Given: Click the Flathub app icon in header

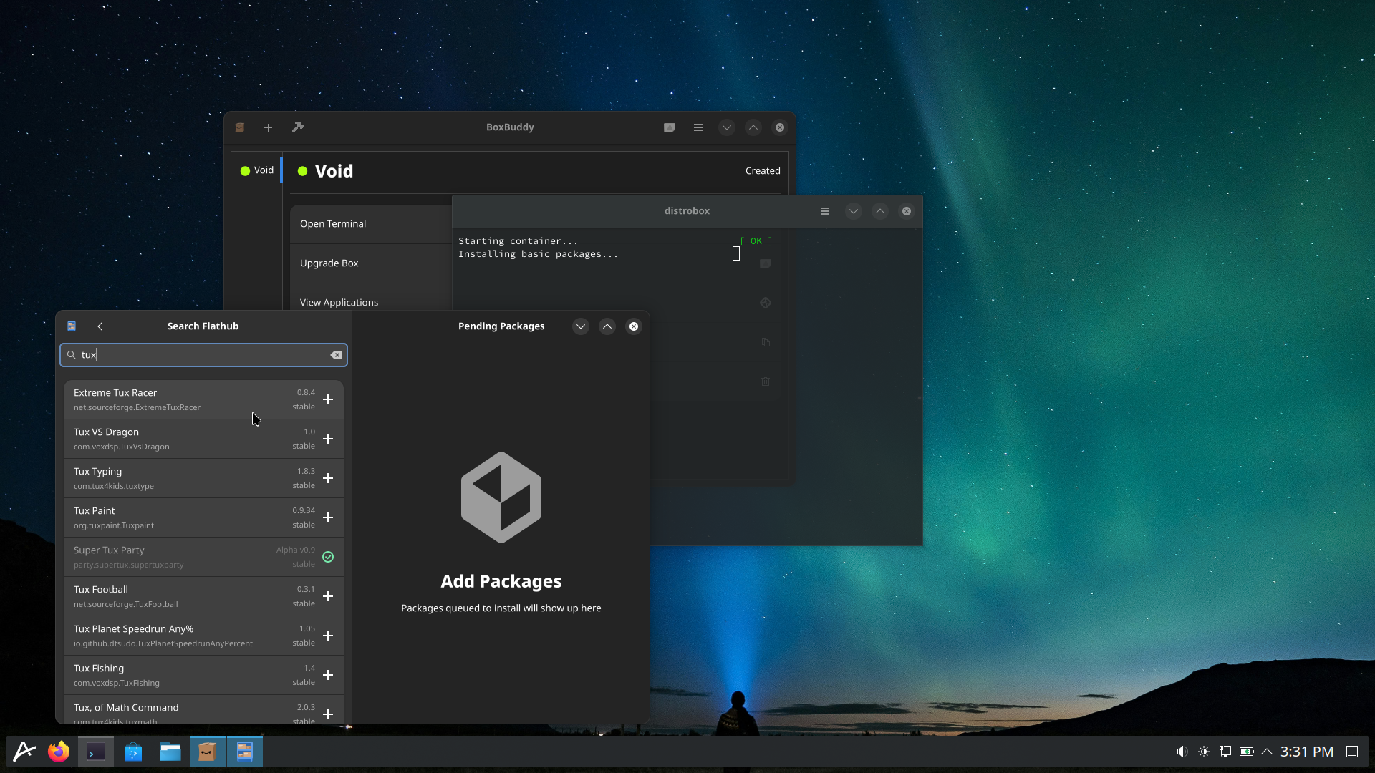Looking at the screenshot, I should point(72,326).
